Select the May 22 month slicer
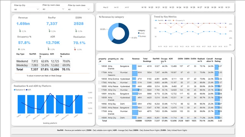245x137 pixels. (106, 7)
